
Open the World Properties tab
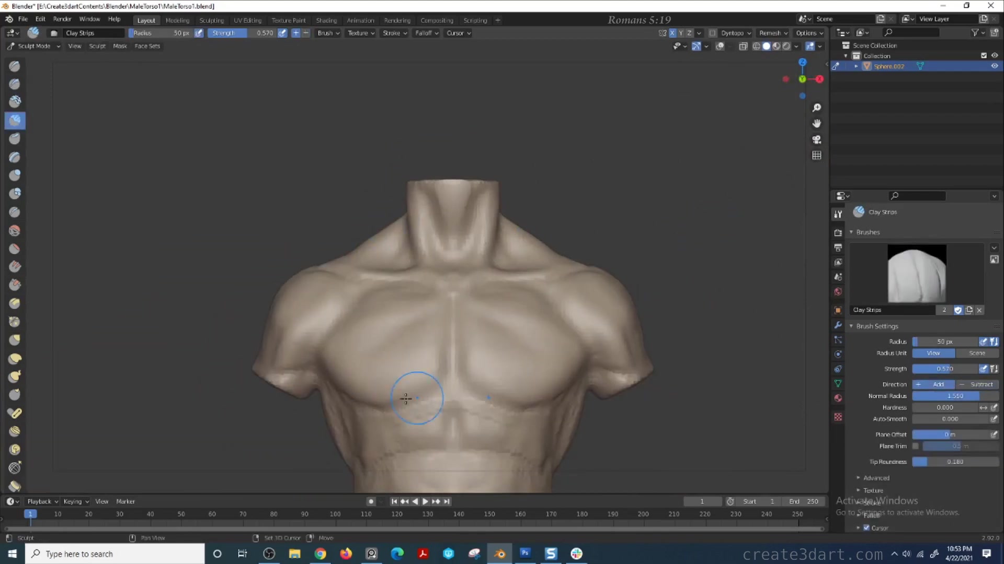[x=838, y=291]
